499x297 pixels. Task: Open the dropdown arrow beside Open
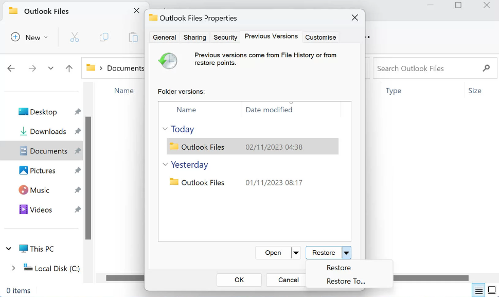coord(296,253)
